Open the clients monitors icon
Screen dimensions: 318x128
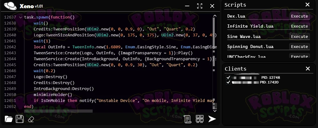200,119
